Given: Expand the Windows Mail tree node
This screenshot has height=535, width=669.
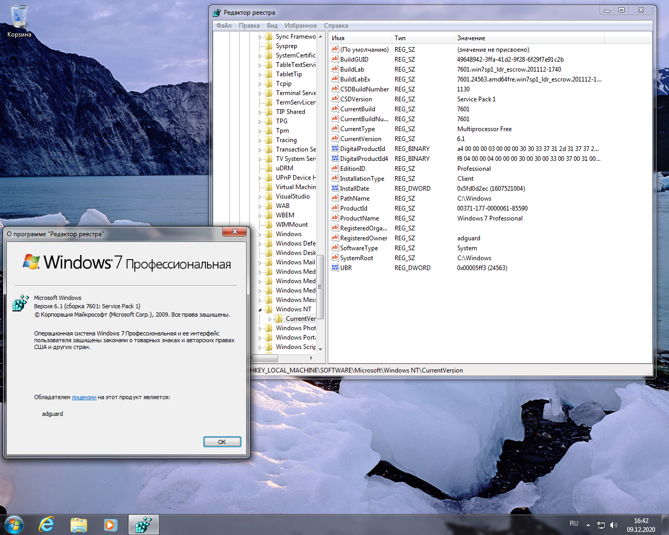Looking at the screenshot, I should (x=260, y=262).
